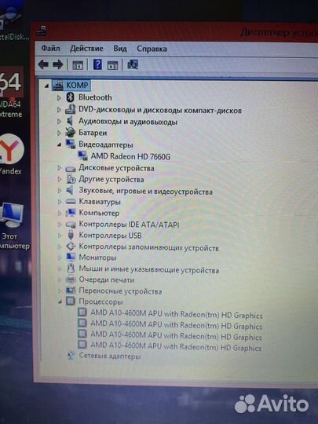Open the Справка menu
This screenshot has width=318, height=424.
pyautogui.click(x=152, y=49)
